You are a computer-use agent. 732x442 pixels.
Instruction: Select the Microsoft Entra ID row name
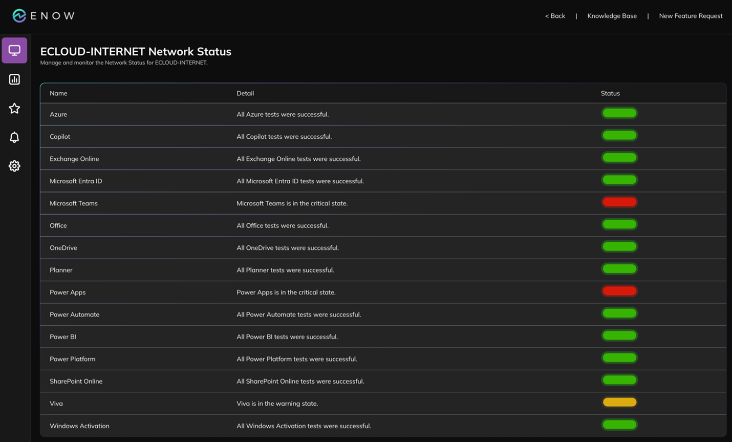[x=76, y=181]
